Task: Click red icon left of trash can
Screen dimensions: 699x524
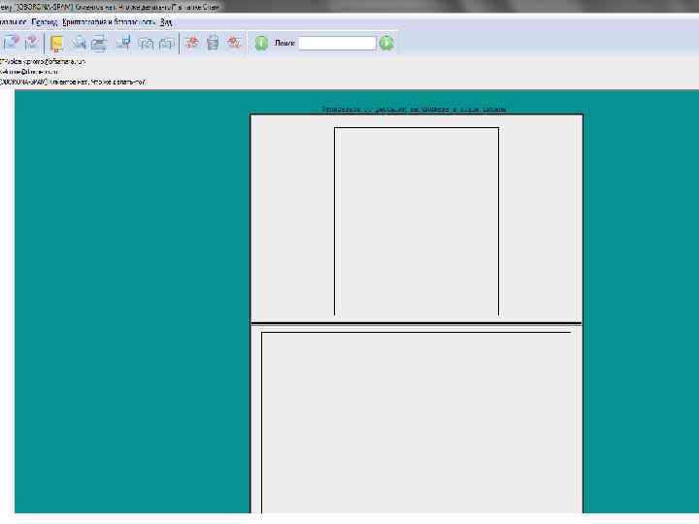Action: (x=192, y=43)
